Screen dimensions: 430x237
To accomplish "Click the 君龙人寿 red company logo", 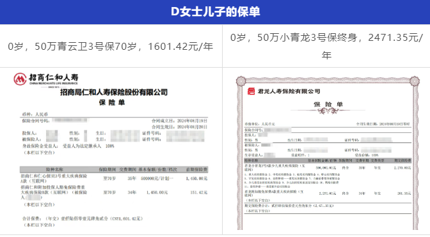I will [x=251, y=91].
